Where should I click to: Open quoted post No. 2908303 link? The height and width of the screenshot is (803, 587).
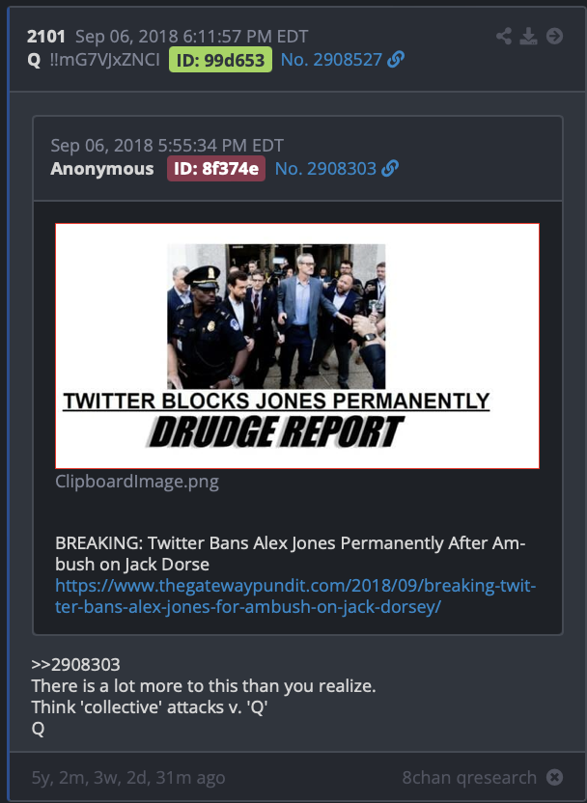click(x=325, y=168)
